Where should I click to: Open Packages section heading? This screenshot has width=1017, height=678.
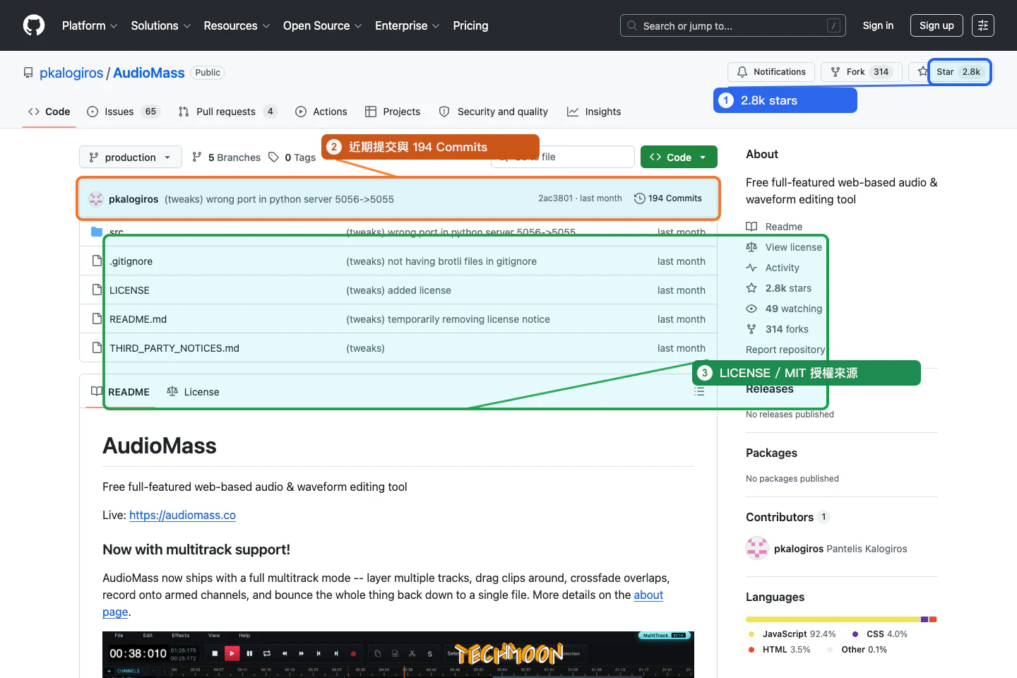coord(771,453)
